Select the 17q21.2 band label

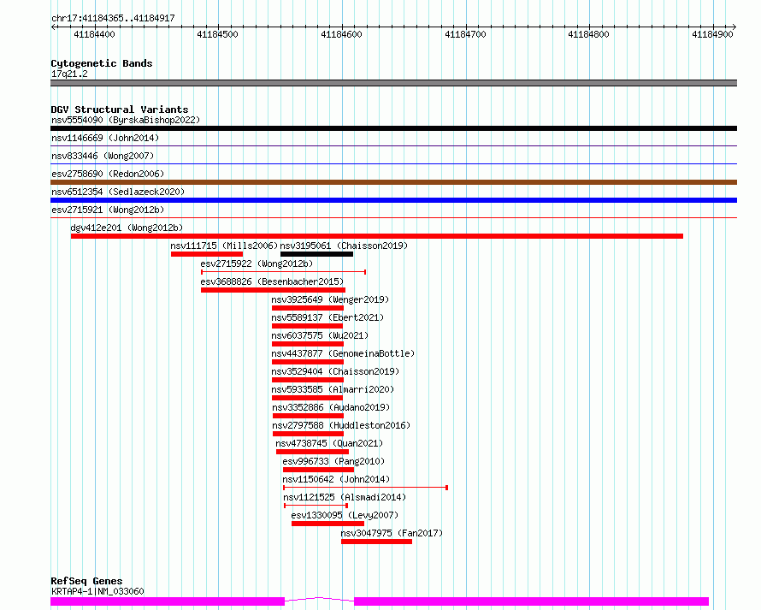69,74
